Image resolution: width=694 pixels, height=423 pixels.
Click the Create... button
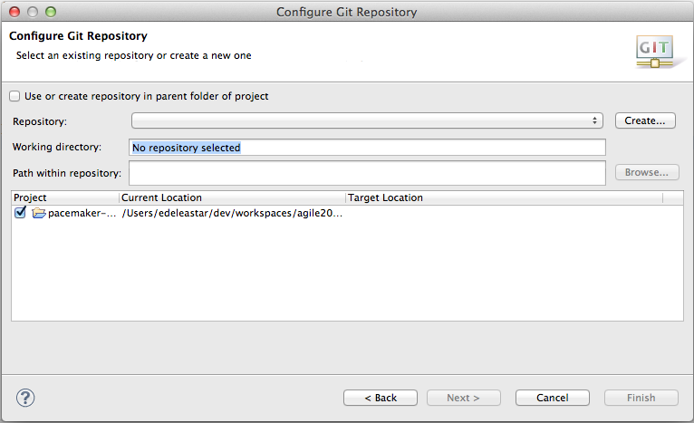645,120
